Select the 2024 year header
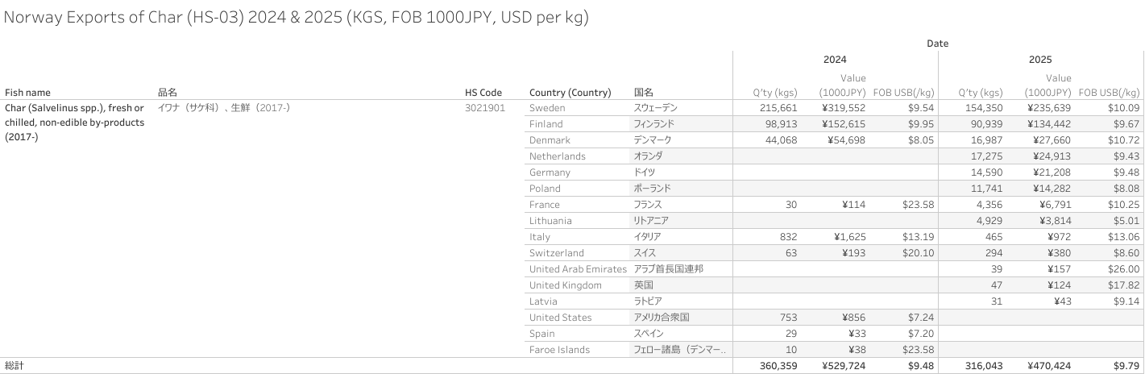 point(834,60)
